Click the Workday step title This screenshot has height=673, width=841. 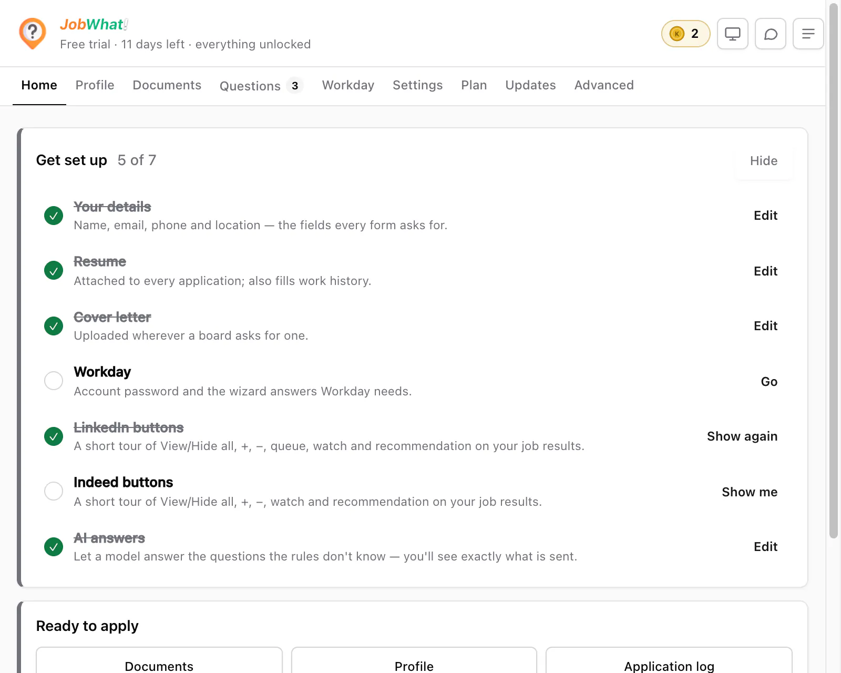point(102,372)
